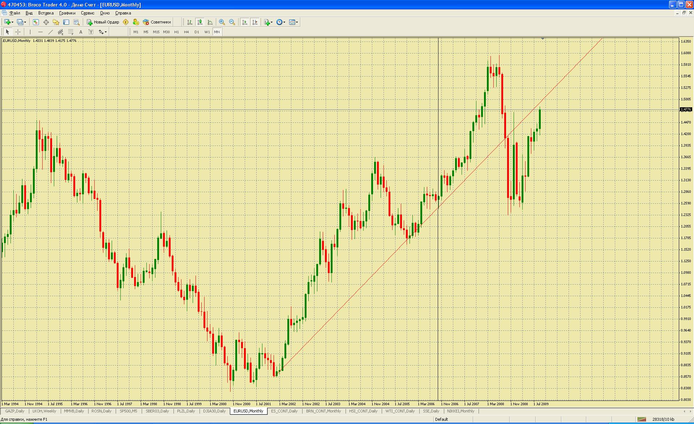Click the 1.4776 price label on axis
This screenshot has width=694, height=424.
pyautogui.click(x=686, y=109)
